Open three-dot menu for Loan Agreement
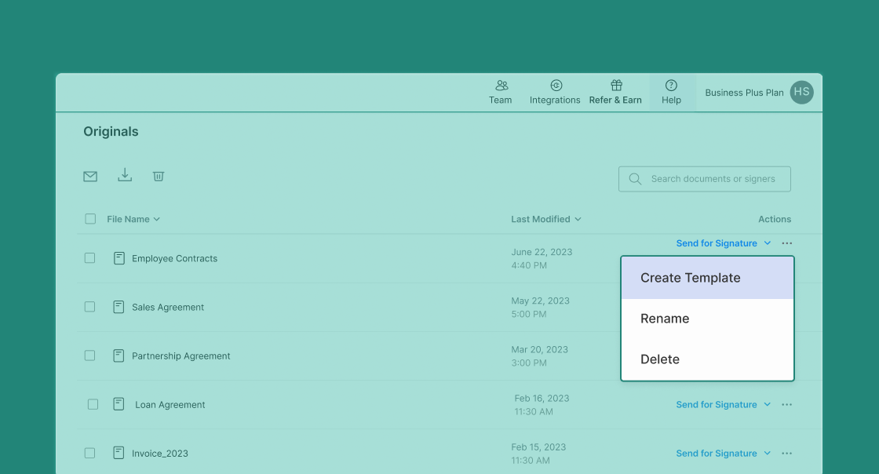The height and width of the screenshot is (474, 879). pos(786,405)
